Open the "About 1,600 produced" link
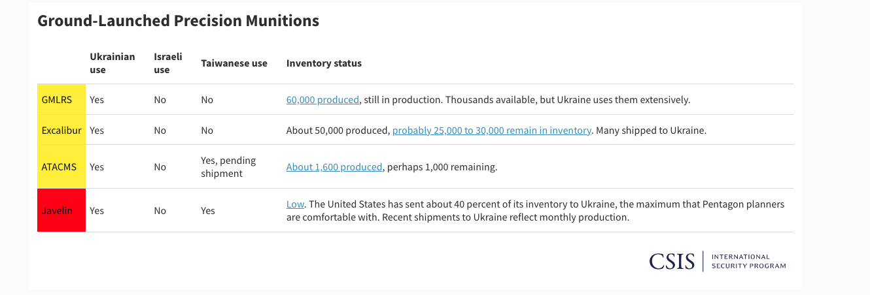 (334, 167)
